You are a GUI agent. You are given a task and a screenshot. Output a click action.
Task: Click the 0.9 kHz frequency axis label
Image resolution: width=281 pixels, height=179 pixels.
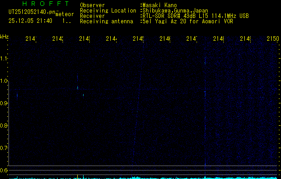(x=4, y=103)
